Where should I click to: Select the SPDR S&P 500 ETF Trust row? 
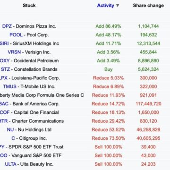[x=85, y=147]
